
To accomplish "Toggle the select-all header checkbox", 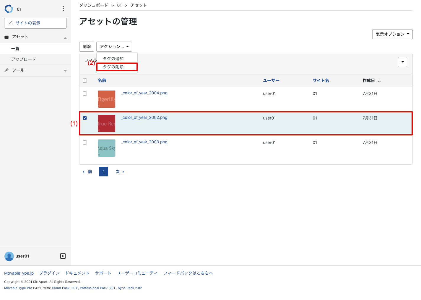I will (85, 81).
